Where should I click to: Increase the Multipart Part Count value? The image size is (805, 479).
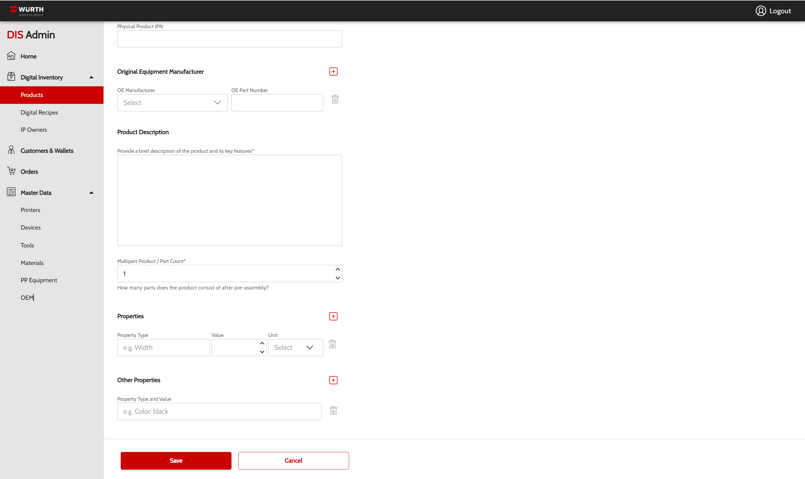coord(337,270)
